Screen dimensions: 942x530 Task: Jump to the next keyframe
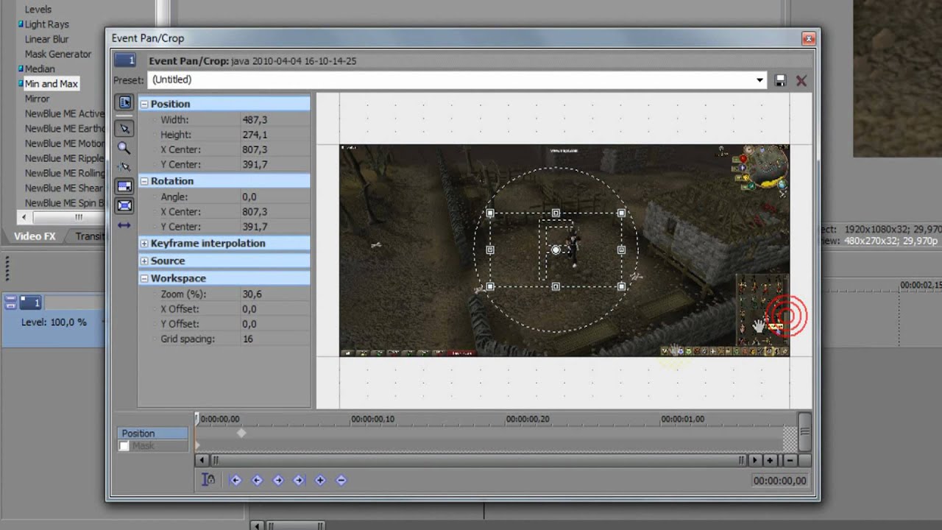[278, 480]
